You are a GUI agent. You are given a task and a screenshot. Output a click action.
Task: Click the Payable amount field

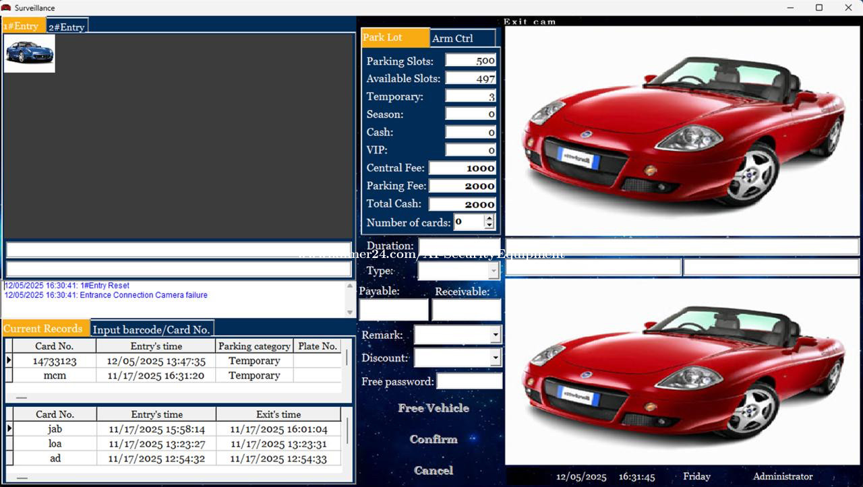(x=394, y=310)
